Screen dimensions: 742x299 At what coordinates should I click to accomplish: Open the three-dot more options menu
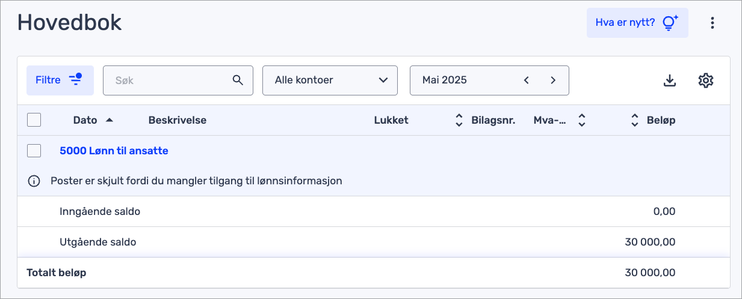[x=713, y=23]
